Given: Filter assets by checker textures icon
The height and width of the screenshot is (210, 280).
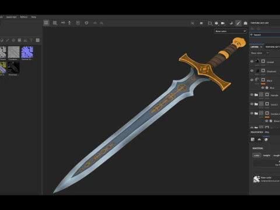Looking at the screenshot, I should click(19, 40).
